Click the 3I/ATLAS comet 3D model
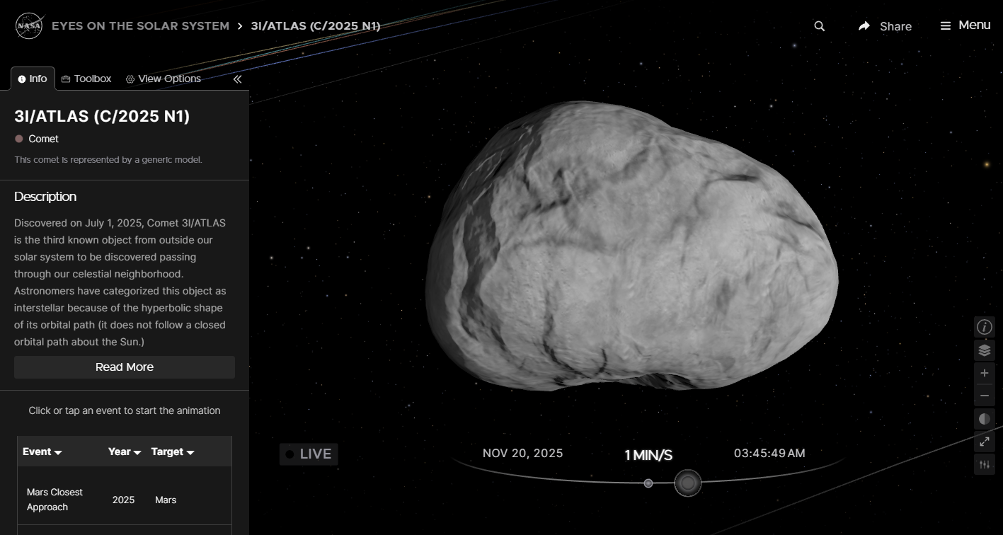The image size is (1003, 535). pyautogui.click(x=631, y=246)
